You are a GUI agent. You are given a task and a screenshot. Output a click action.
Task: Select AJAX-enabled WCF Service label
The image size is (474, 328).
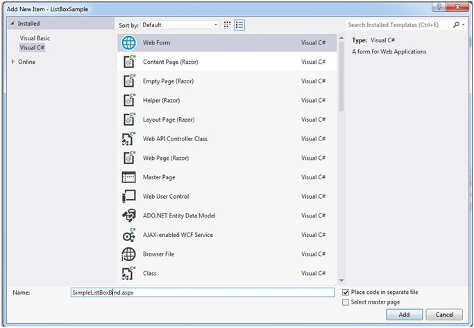point(178,235)
